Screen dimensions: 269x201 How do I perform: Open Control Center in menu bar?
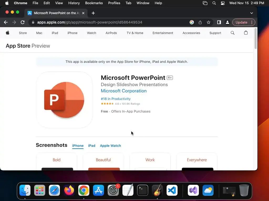pyautogui.click(x=223, y=3)
